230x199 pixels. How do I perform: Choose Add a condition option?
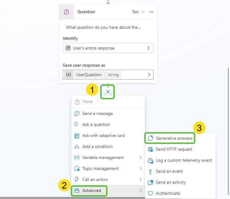[97, 147]
